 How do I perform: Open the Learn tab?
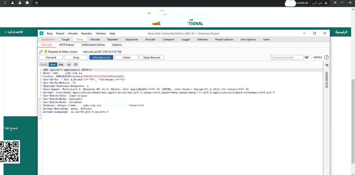coord(266,40)
